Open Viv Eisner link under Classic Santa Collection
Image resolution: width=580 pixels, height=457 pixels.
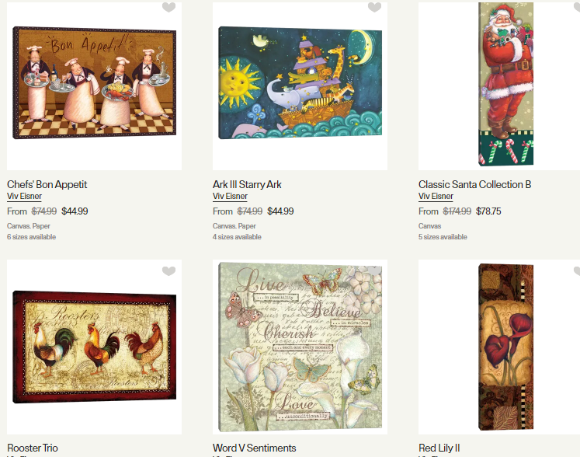point(436,197)
